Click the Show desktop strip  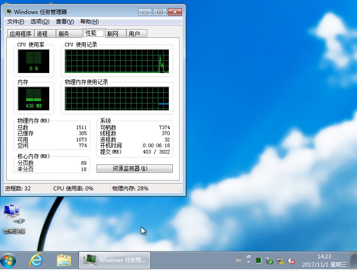pos(353,260)
